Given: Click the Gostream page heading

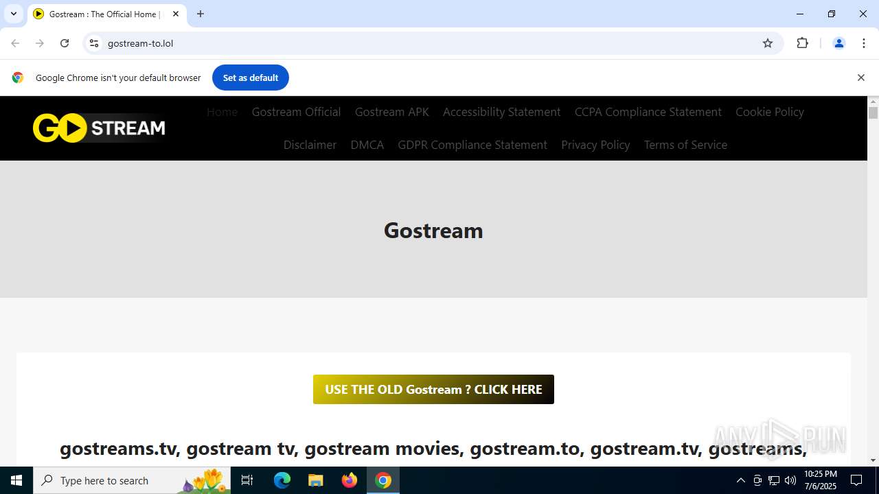Looking at the screenshot, I should [433, 230].
